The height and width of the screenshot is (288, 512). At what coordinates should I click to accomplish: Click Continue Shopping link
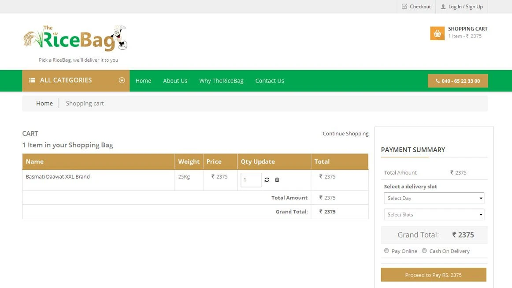[345, 134]
